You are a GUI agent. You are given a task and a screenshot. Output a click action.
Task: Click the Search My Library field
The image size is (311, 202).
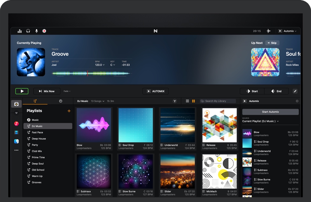(218, 101)
